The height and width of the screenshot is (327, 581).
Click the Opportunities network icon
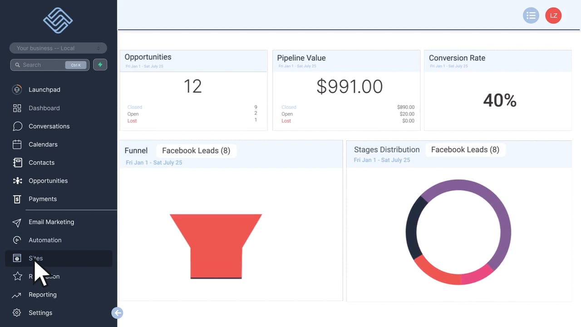[17, 181]
